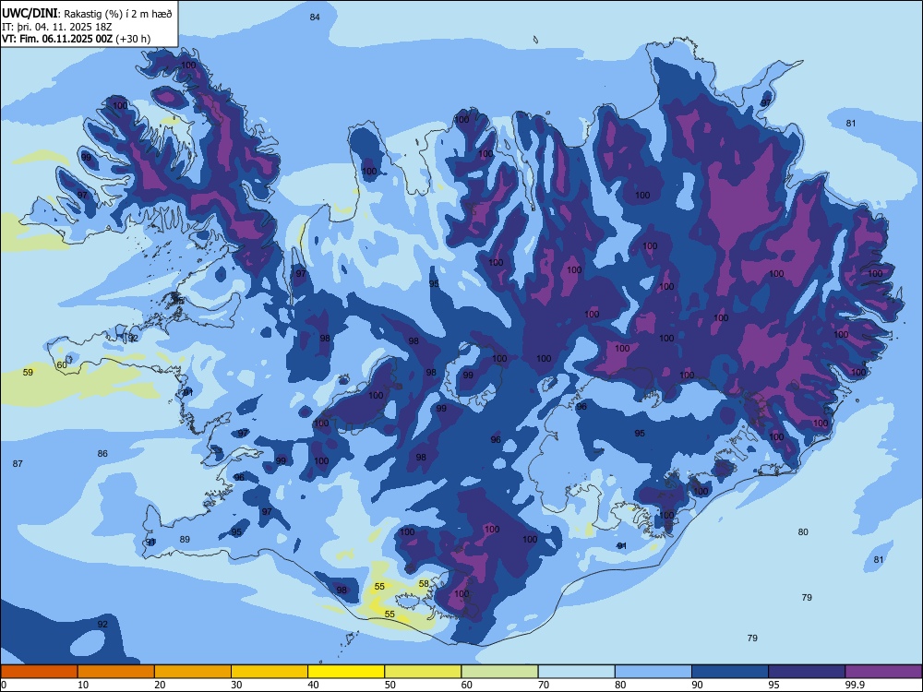Viewport: 923px width, 692px height.
Task: Click the bright yellow 40–50 legend swatch
Action: (x=346, y=672)
